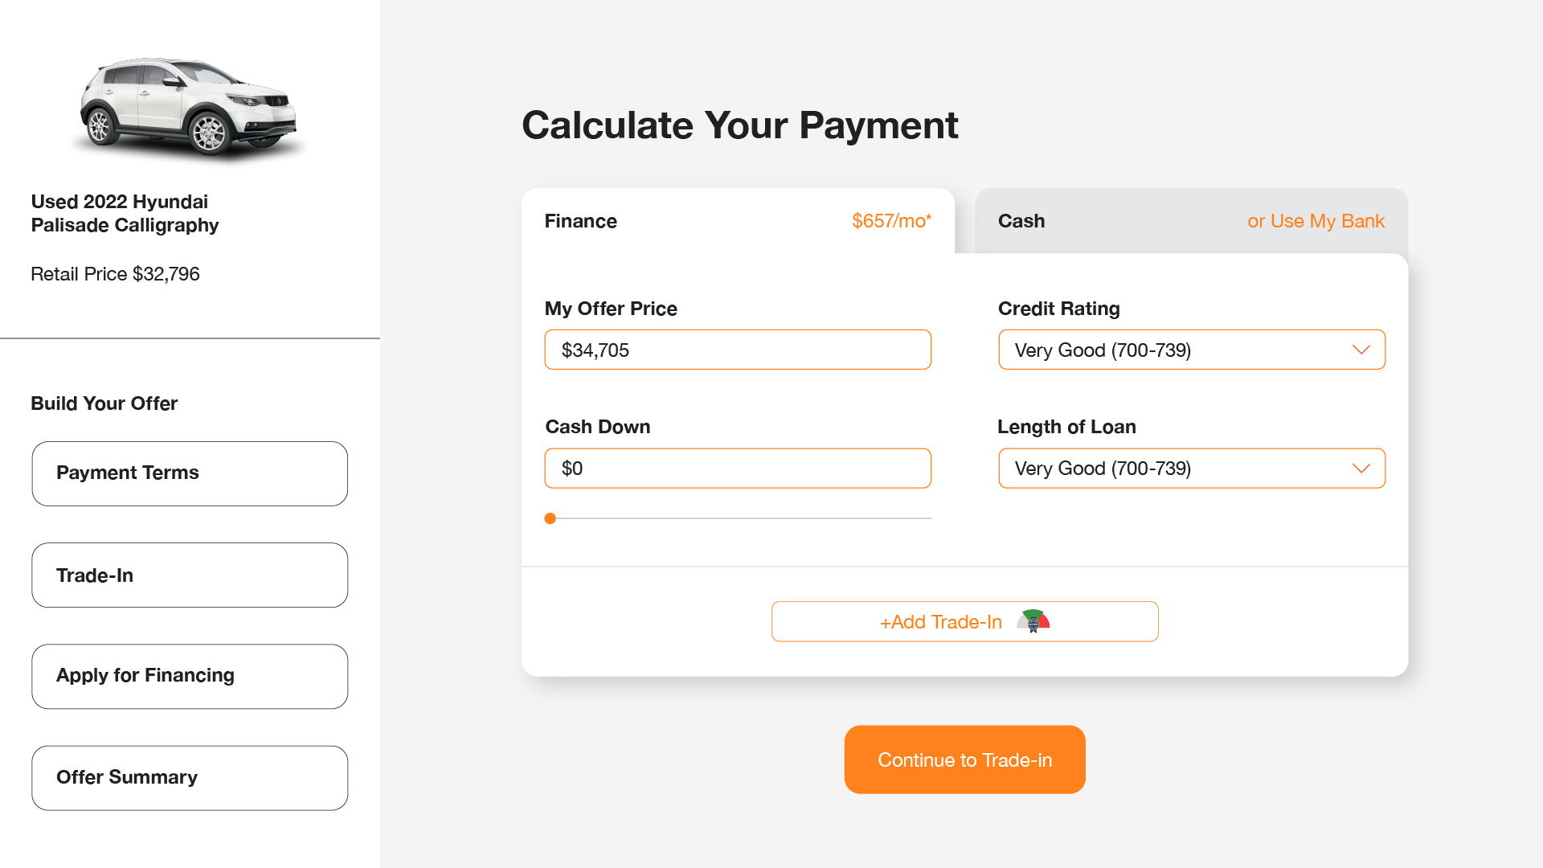Click the Credit Rating chevron arrow
Viewport: 1543px width, 868px height.
point(1361,350)
